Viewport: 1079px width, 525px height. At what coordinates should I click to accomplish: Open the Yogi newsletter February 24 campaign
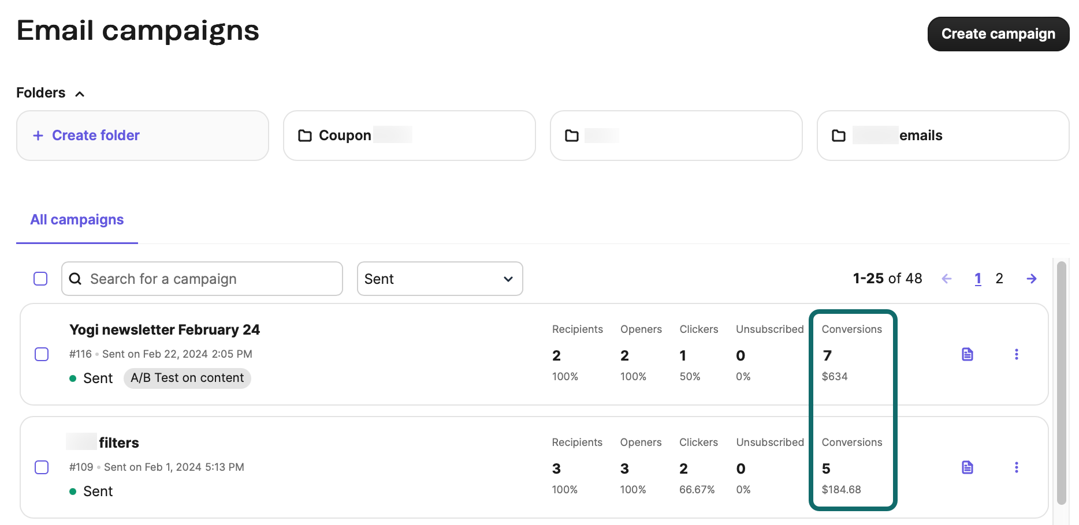coord(164,329)
